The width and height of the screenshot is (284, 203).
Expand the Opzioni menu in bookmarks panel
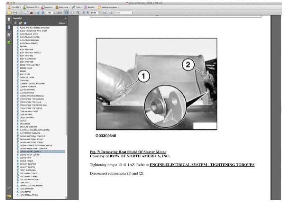click(x=62, y=23)
